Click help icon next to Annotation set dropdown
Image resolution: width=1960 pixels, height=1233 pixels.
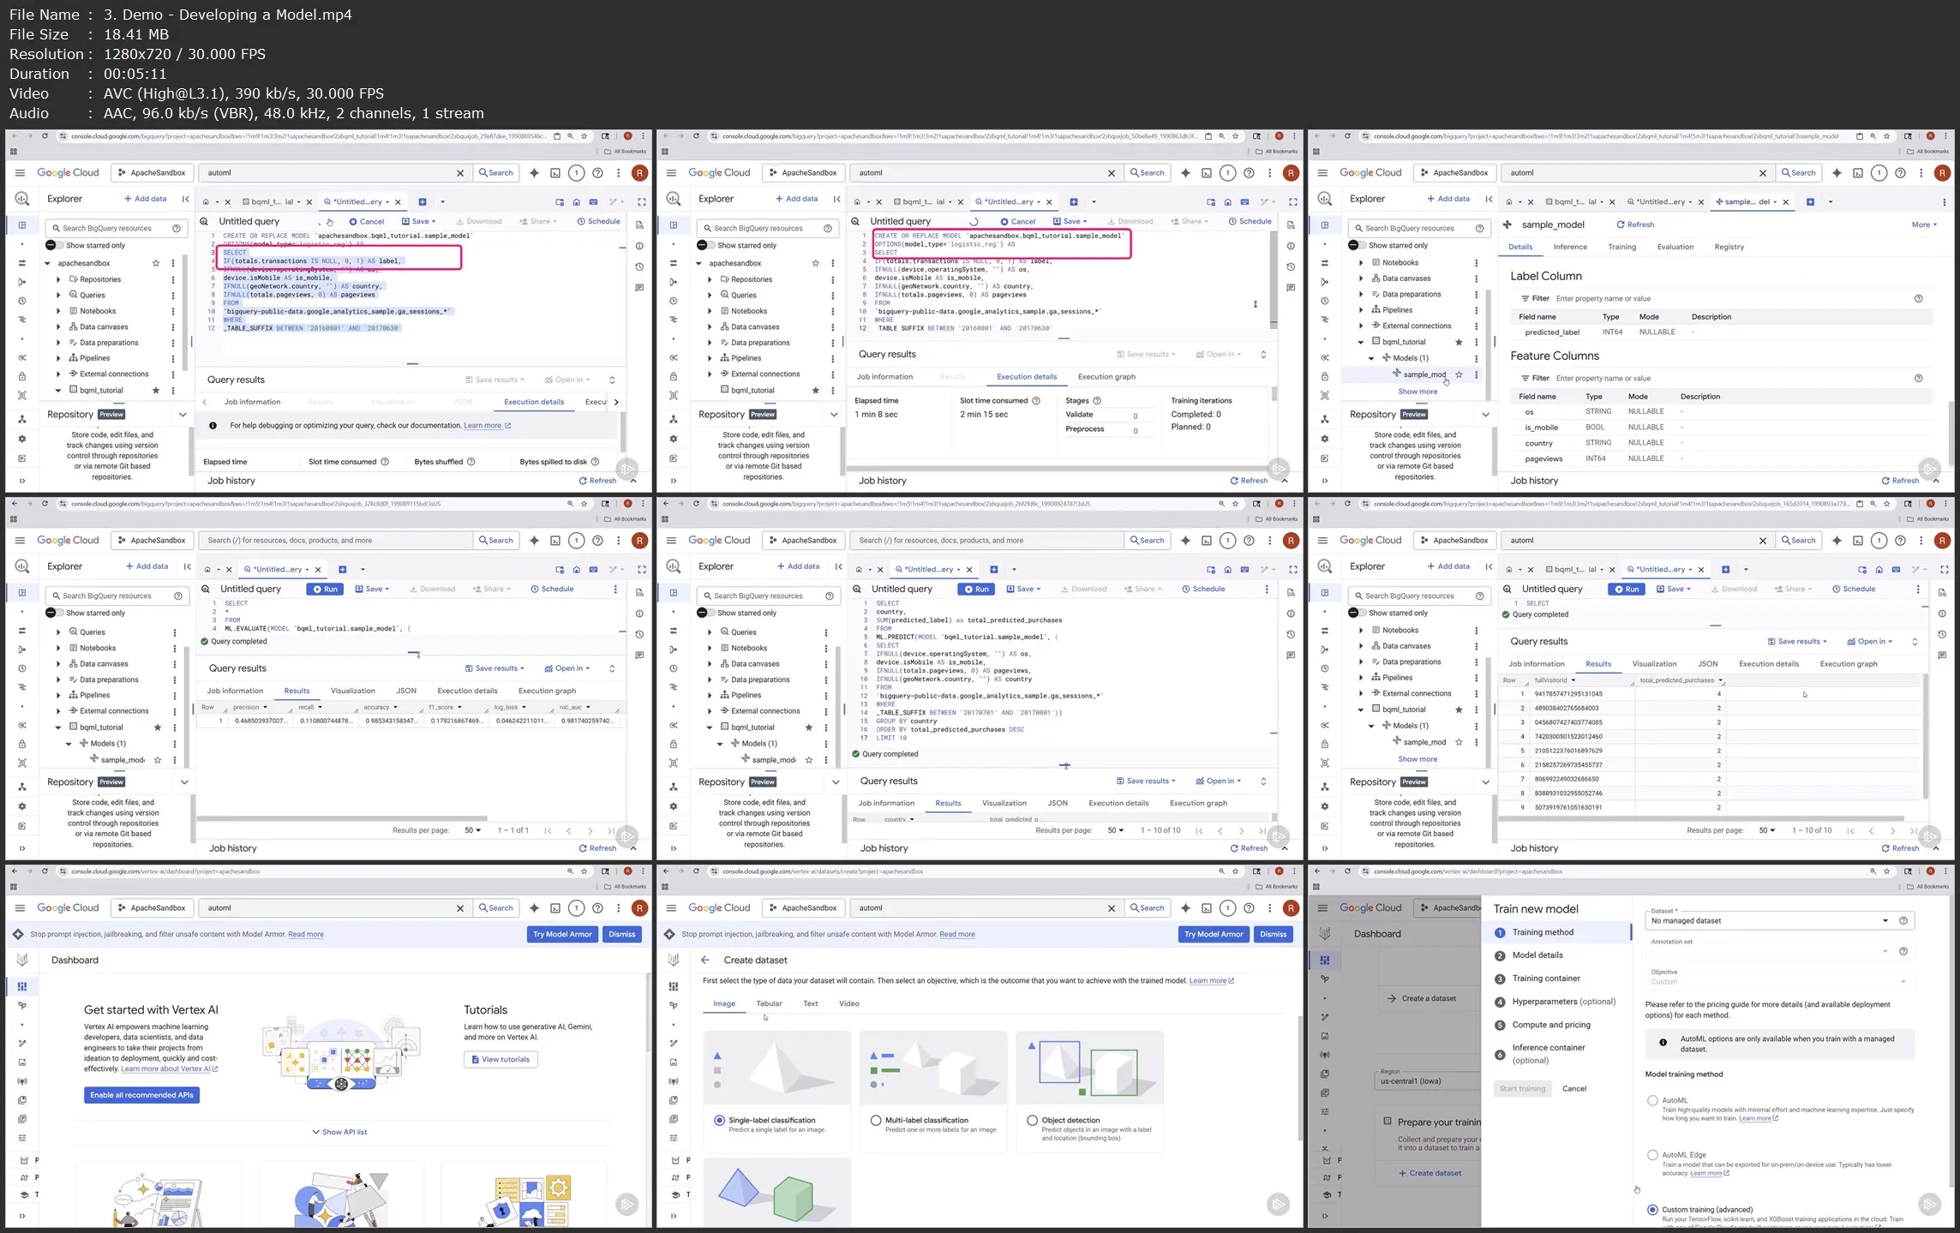tap(1903, 952)
